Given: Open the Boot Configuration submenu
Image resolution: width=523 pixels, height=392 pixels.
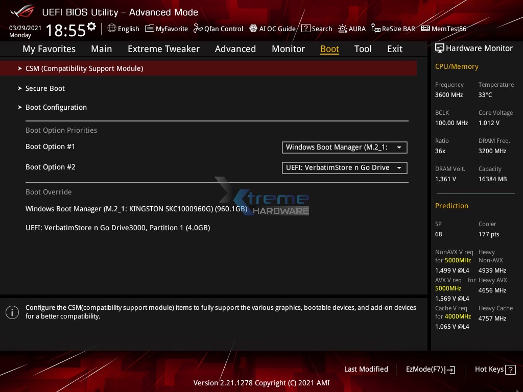Looking at the screenshot, I should [x=56, y=107].
